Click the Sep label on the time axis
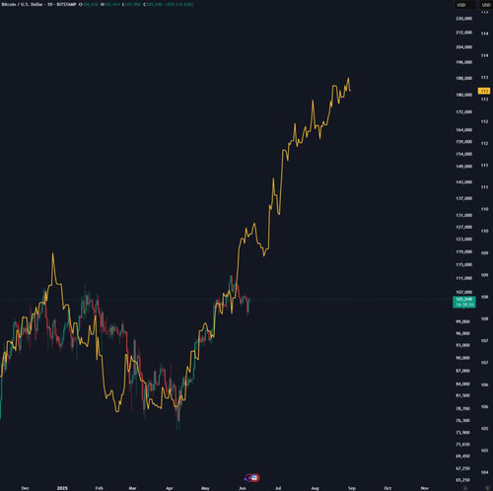The width and height of the screenshot is (493, 491). point(352,488)
